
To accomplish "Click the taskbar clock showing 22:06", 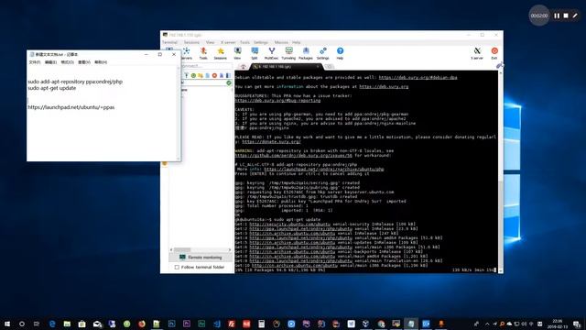I will (558, 324).
